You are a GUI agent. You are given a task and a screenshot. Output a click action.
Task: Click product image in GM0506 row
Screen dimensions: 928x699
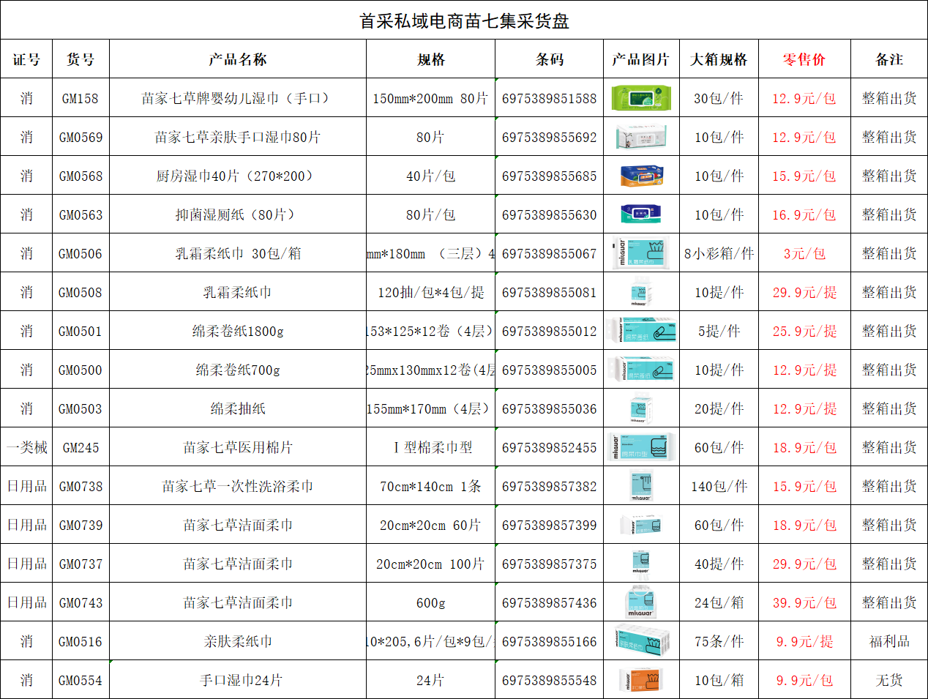[x=641, y=253]
